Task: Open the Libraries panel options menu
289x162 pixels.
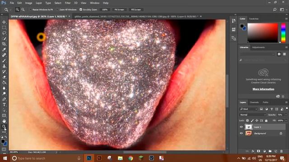Action: [286, 47]
